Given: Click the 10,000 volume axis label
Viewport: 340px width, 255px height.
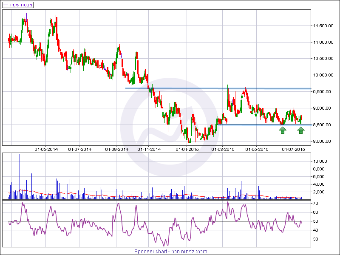Looking at the screenshot, I should pyautogui.click(x=320, y=161).
